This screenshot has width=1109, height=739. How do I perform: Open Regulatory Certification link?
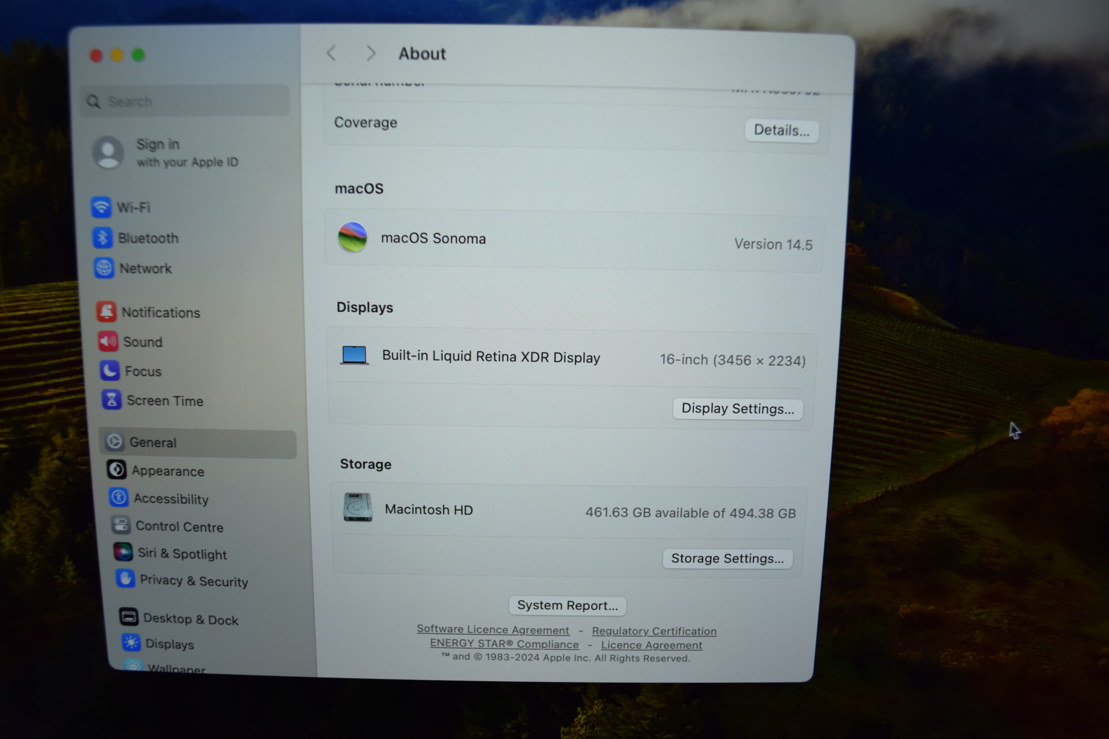[655, 631]
